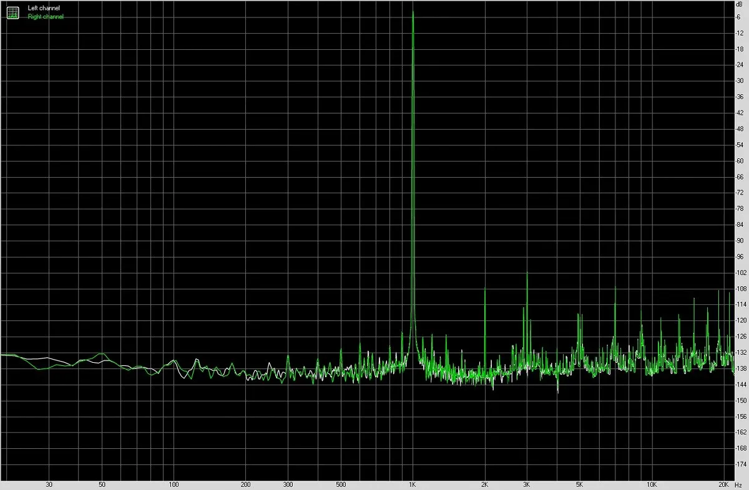Click the '1K' frequency axis label

click(413, 484)
